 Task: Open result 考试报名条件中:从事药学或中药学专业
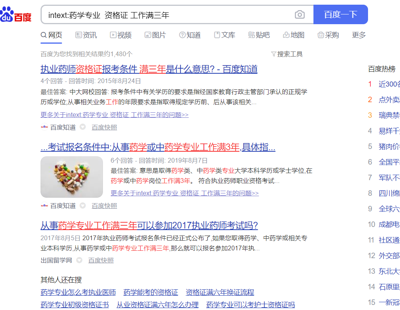(x=158, y=147)
